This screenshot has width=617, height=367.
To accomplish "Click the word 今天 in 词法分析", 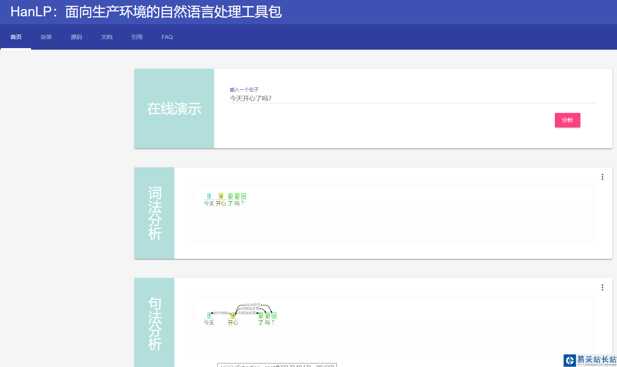I will tap(209, 203).
